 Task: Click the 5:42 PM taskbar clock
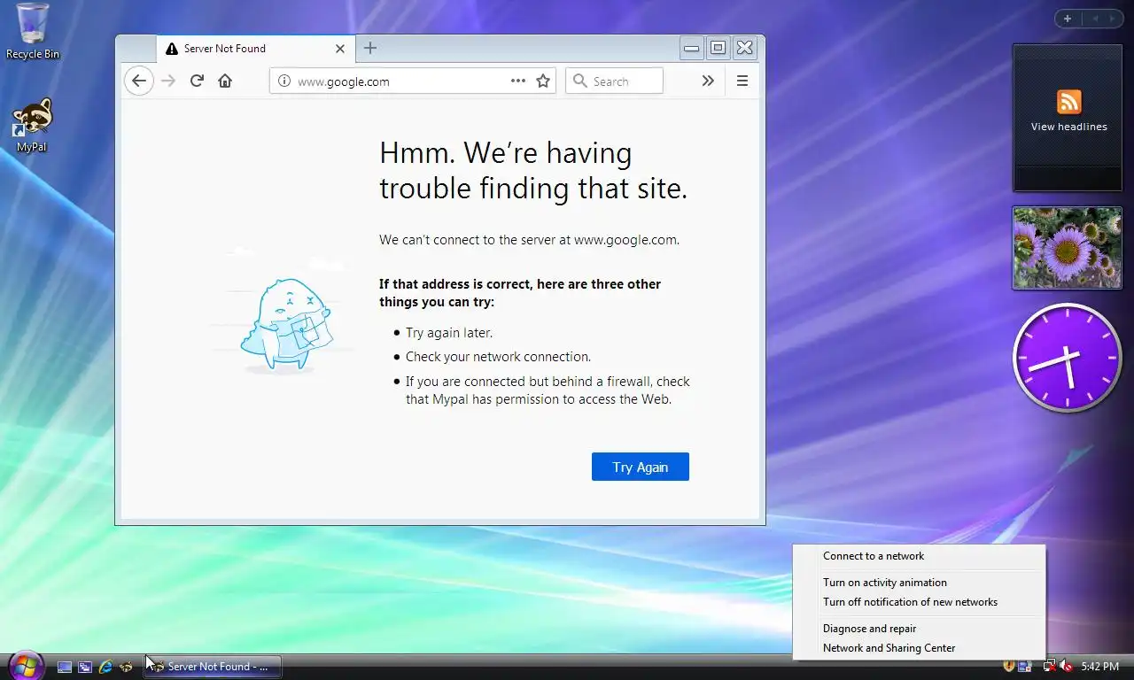tap(1099, 667)
